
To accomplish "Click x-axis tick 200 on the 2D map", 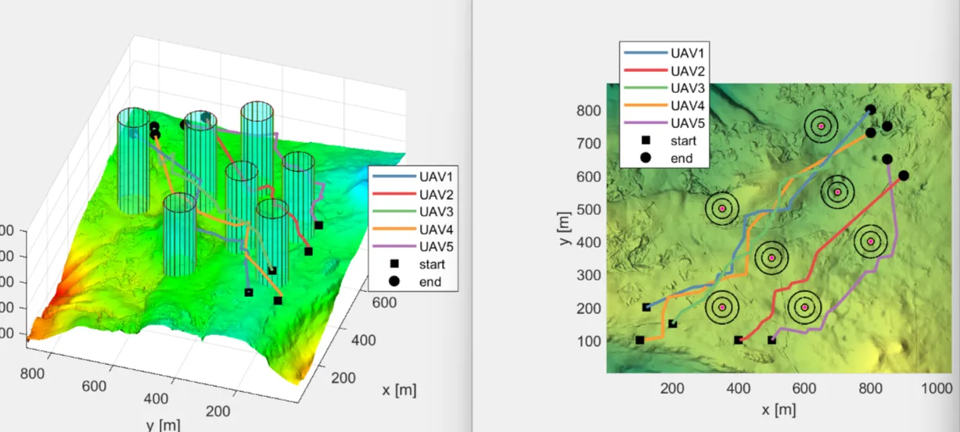I will pos(674,387).
